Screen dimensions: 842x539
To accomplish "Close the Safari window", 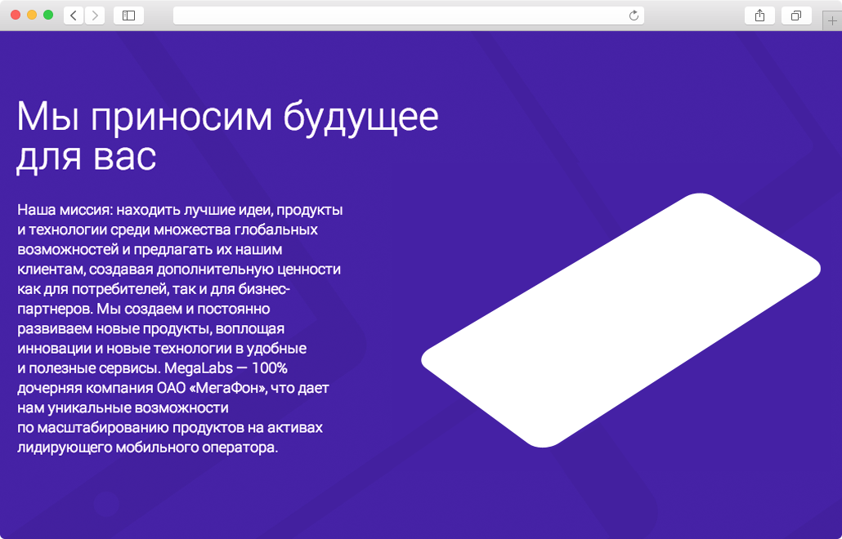I will (x=16, y=16).
